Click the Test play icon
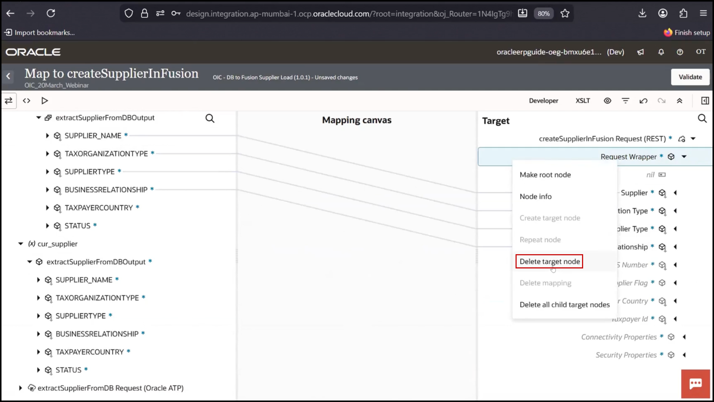The width and height of the screenshot is (714, 402). click(x=45, y=100)
